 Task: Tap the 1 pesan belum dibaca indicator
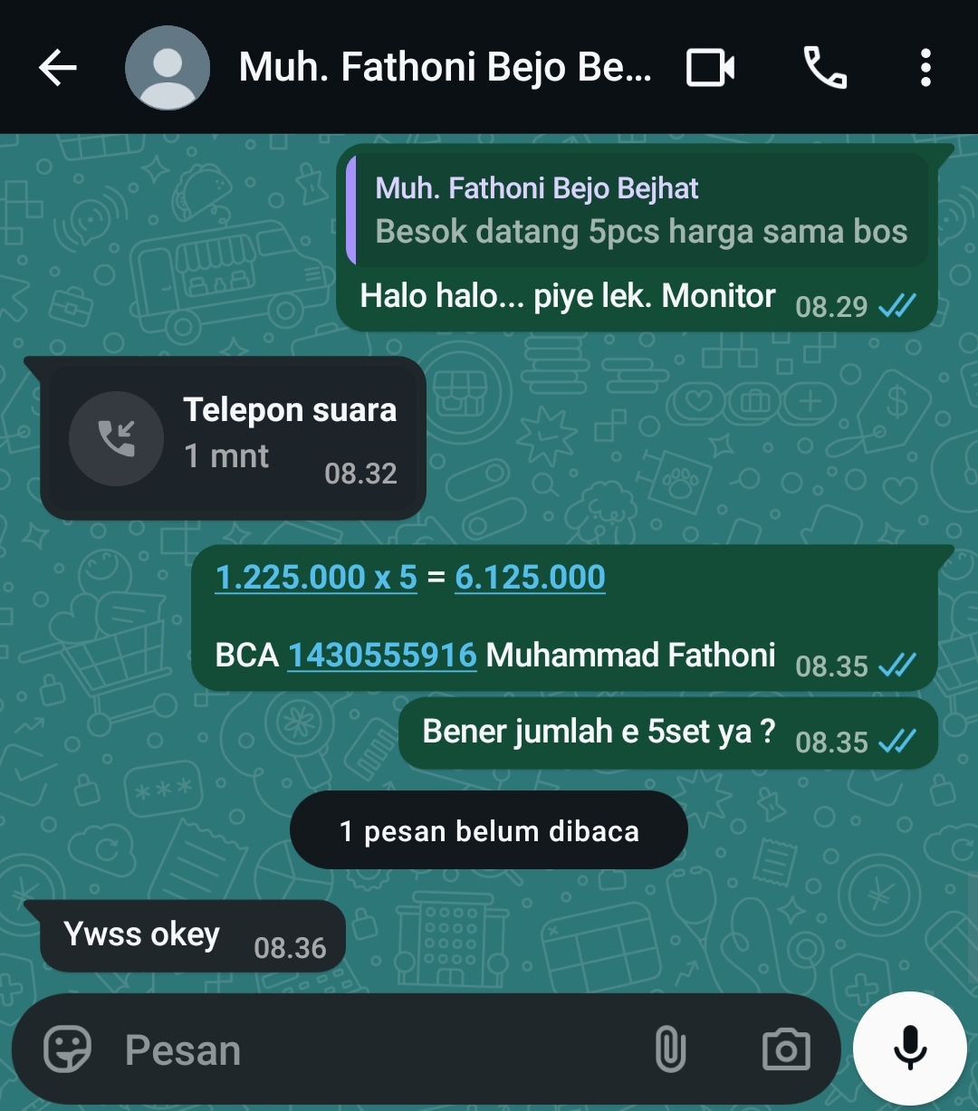click(489, 830)
